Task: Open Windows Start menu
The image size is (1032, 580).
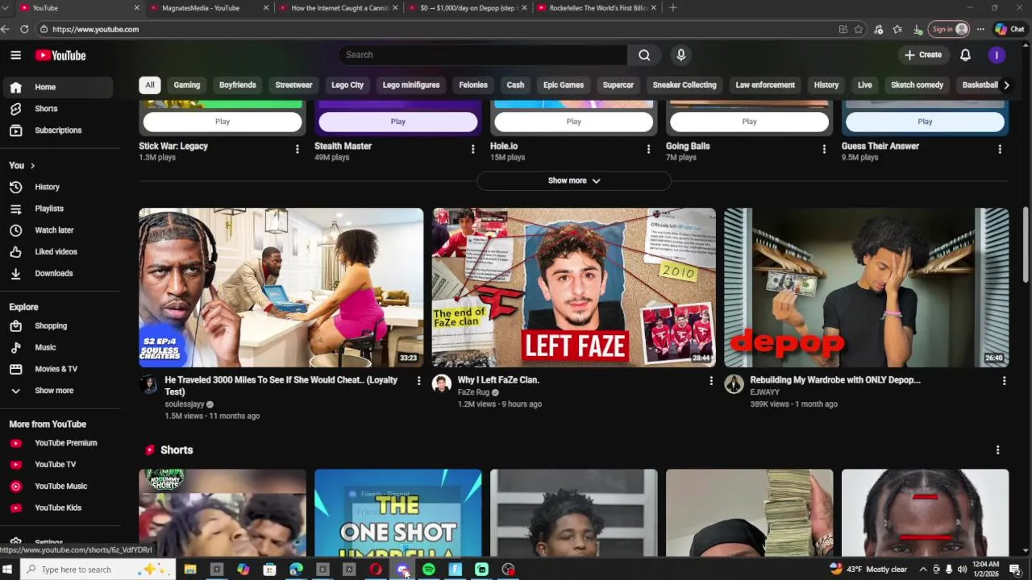Action: point(8,570)
